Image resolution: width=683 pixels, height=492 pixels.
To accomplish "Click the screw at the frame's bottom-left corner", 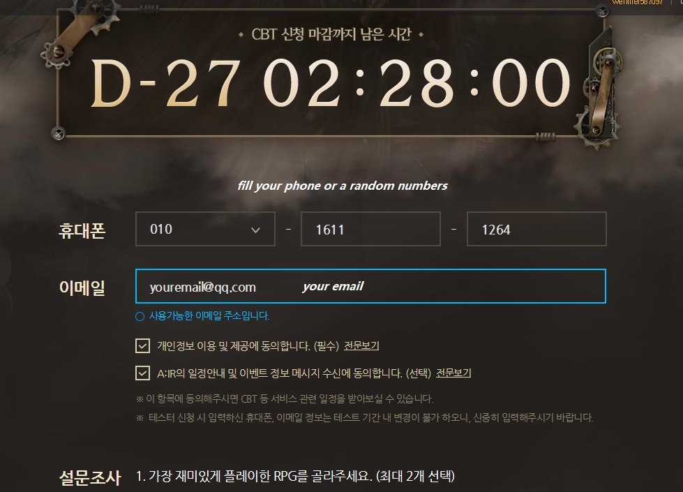I will (59, 133).
